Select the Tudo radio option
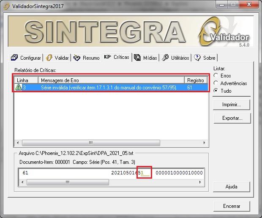Screen dimensions: 262x218 pos(216,91)
